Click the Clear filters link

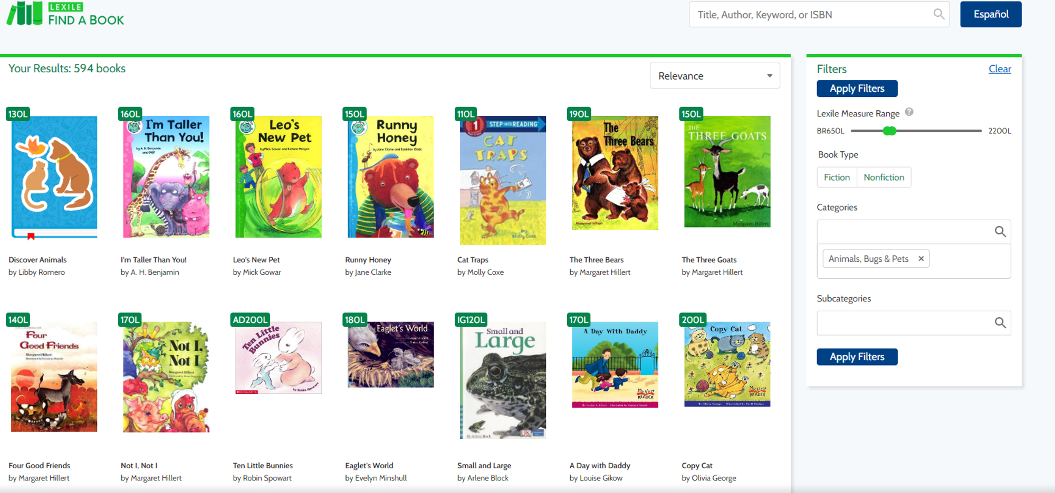pyautogui.click(x=1000, y=69)
